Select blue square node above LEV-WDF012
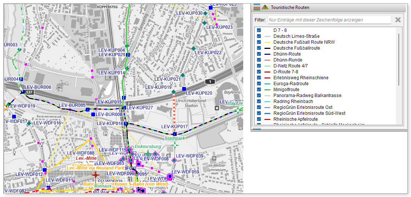This screenshot has width=411, height=197. (x=45, y=170)
